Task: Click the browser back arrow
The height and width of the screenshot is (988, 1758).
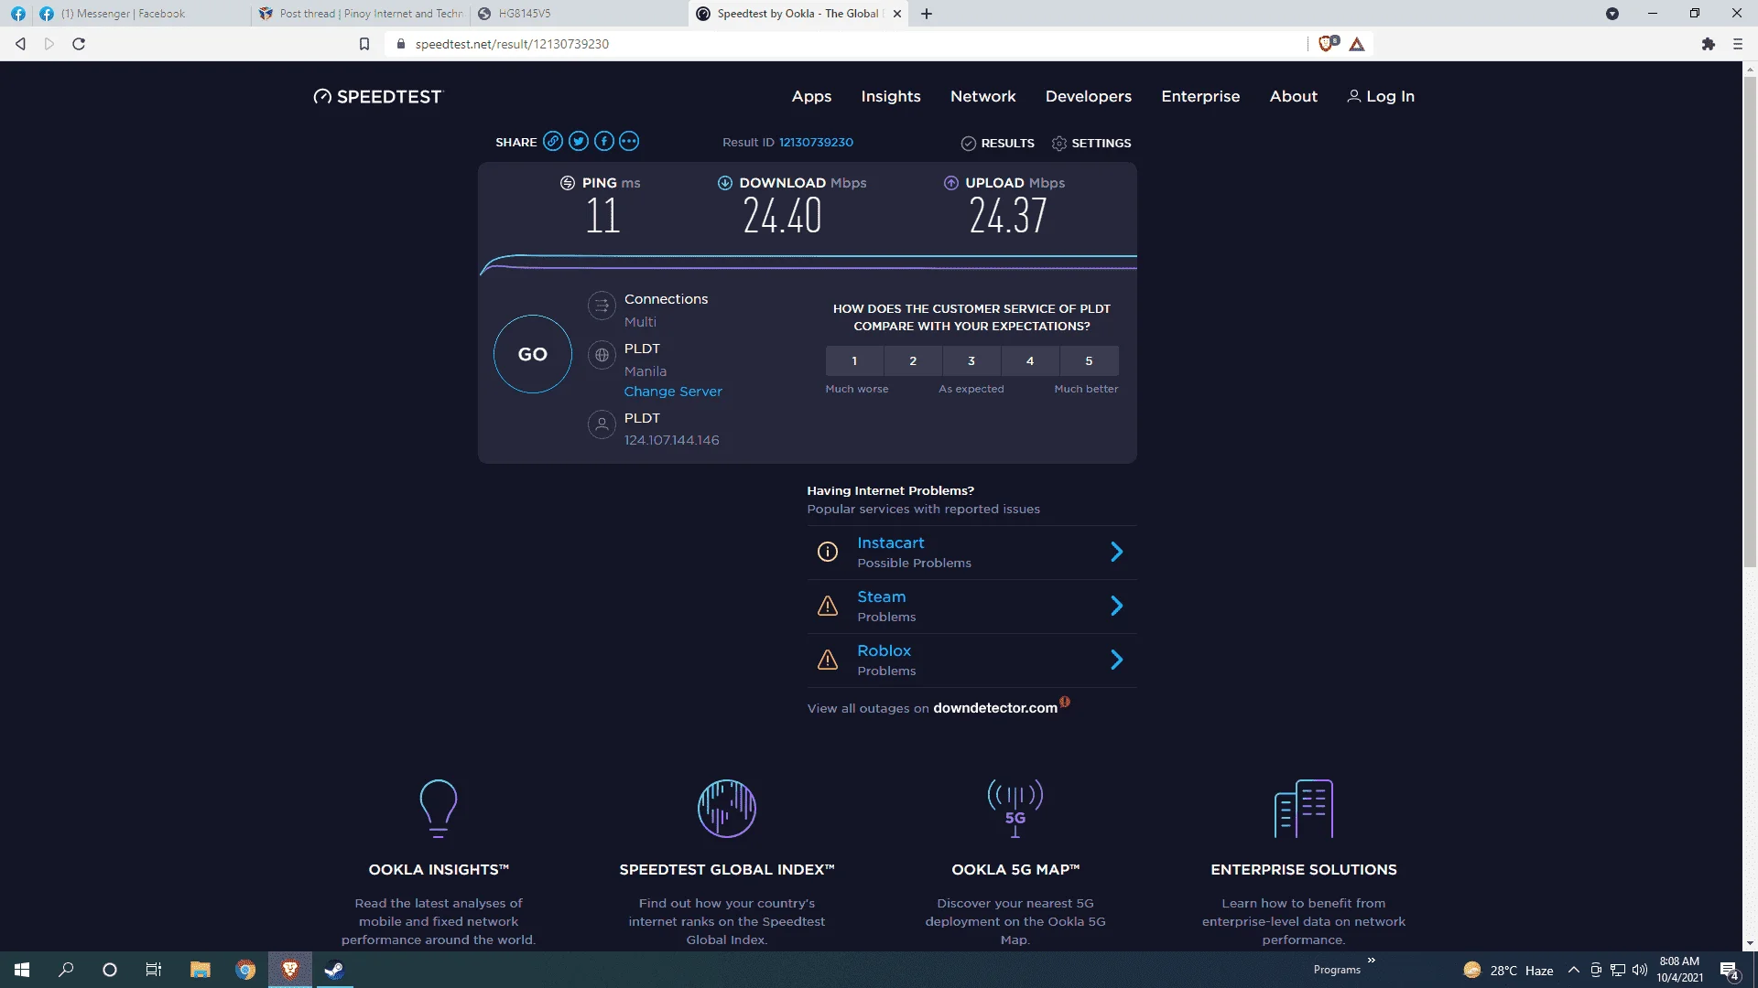Action: pyautogui.click(x=20, y=44)
